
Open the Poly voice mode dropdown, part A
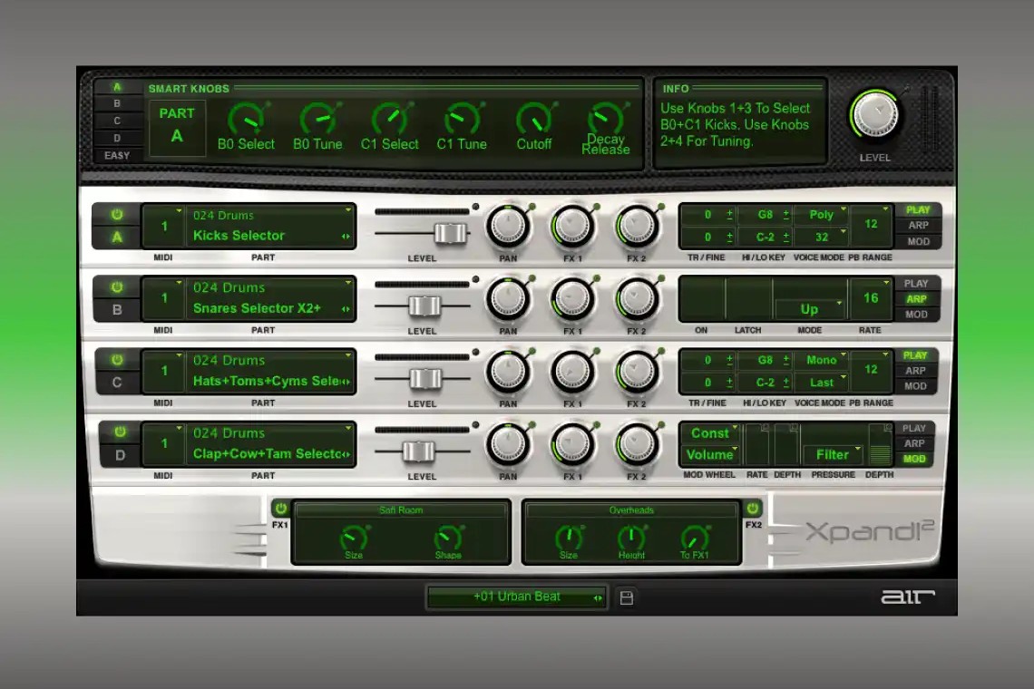point(822,214)
